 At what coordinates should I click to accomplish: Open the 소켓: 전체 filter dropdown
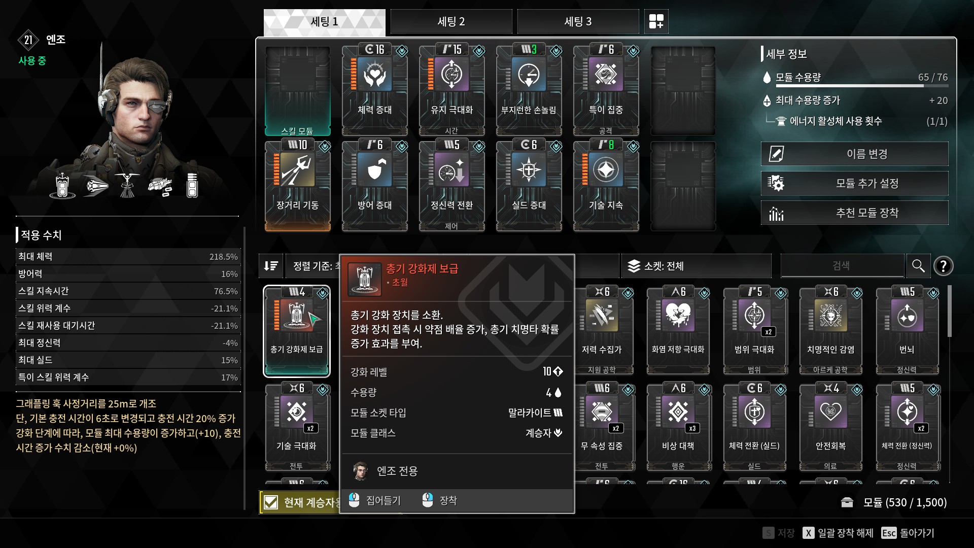[x=696, y=266]
